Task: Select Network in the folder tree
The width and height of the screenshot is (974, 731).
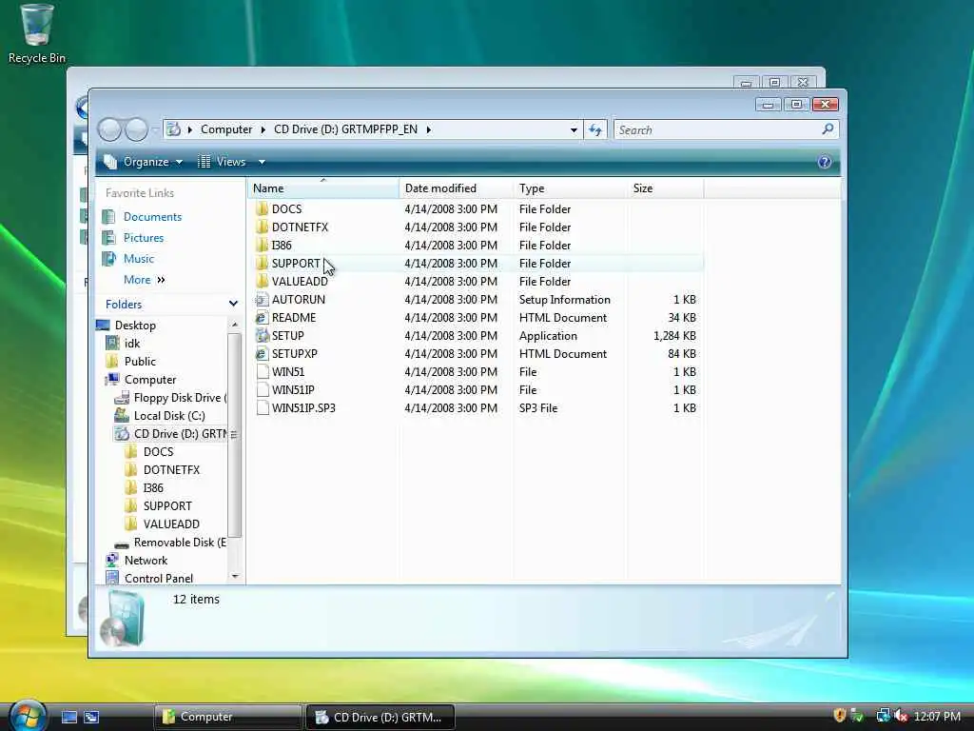Action: 146,560
